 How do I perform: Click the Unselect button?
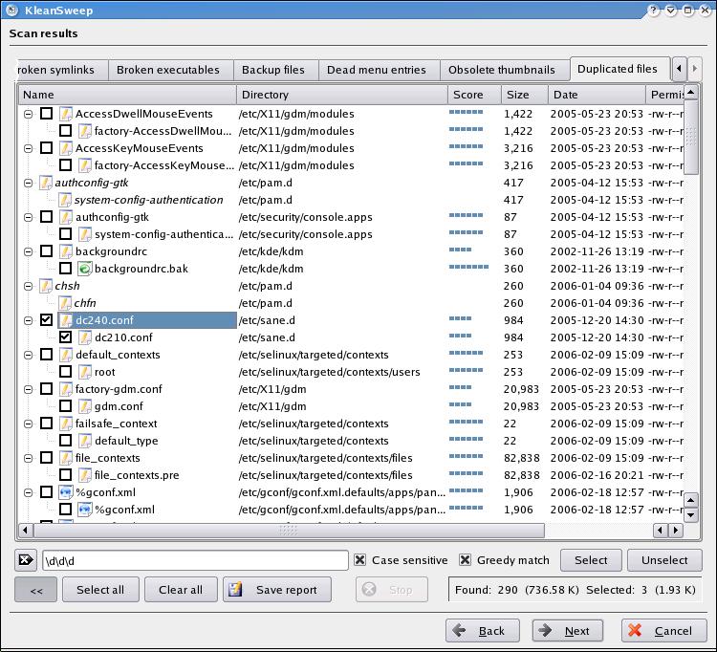click(664, 560)
